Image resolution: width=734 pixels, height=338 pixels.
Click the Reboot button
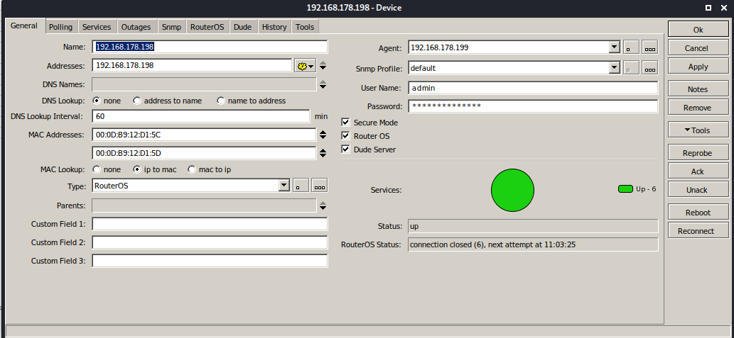pos(697,213)
